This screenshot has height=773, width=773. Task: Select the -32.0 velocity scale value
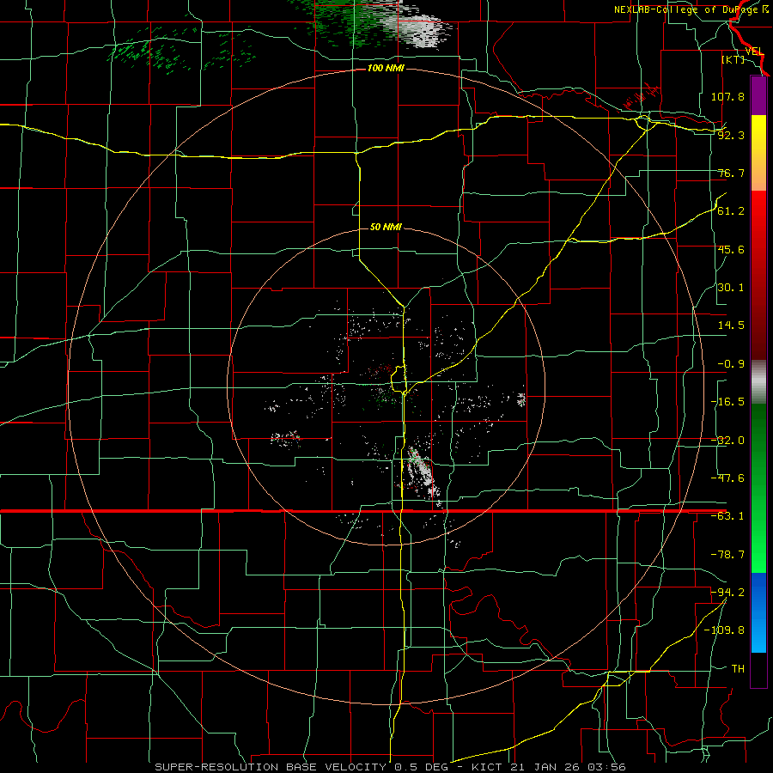click(727, 441)
